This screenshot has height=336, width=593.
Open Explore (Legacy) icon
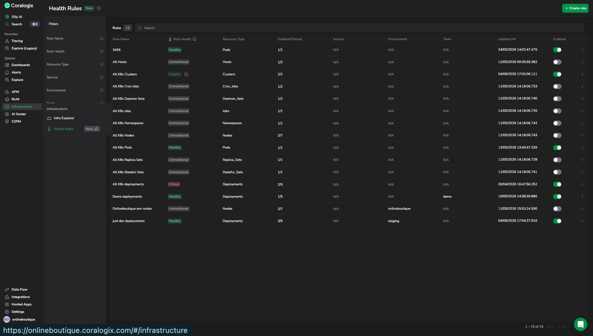point(7,48)
